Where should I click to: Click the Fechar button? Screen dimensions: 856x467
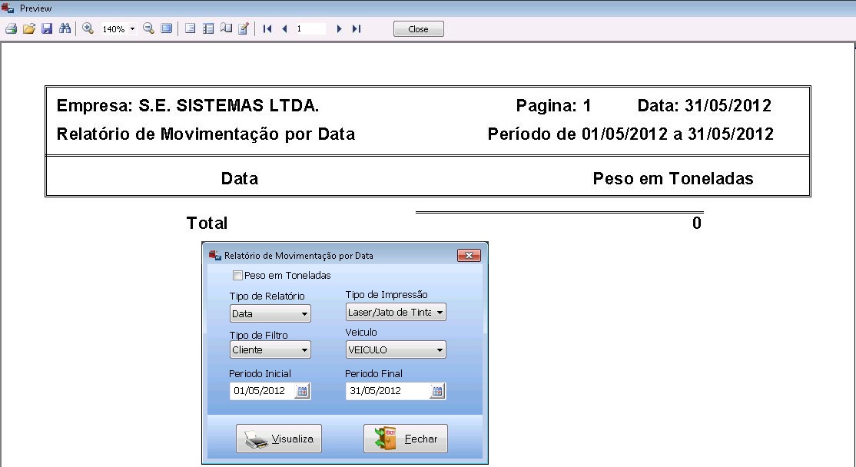coord(405,439)
